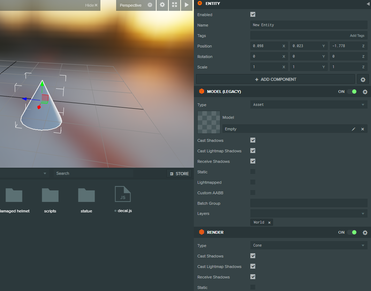The width and height of the screenshot is (371, 291).
Task: Toggle fullscreen viewport mode
Action: click(174, 5)
